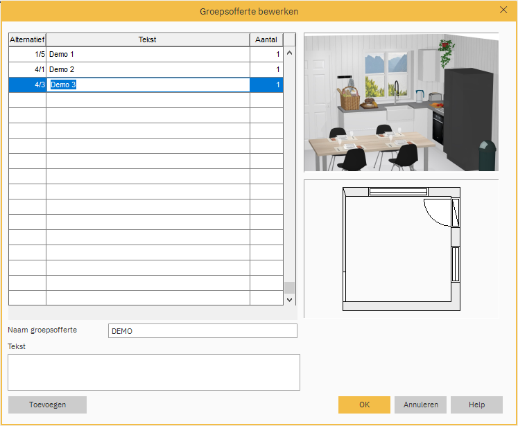The width and height of the screenshot is (518, 426).
Task: Click the Naam groepsofferte field
Action: pyautogui.click(x=202, y=331)
